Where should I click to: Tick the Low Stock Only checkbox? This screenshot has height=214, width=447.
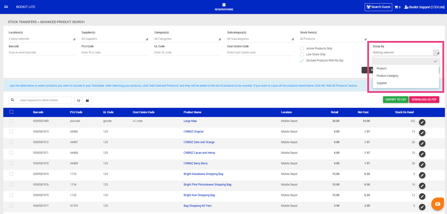pyautogui.click(x=302, y=54)
